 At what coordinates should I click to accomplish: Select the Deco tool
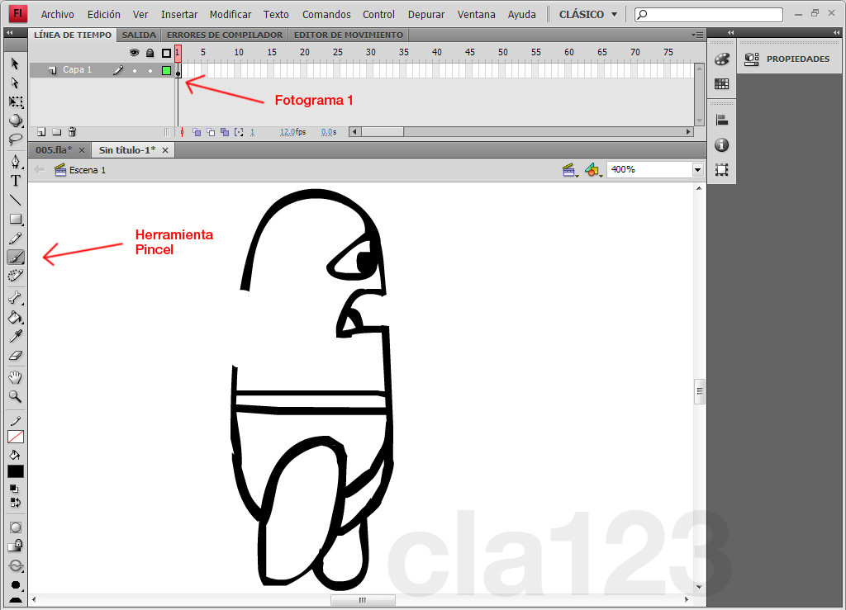16,276
